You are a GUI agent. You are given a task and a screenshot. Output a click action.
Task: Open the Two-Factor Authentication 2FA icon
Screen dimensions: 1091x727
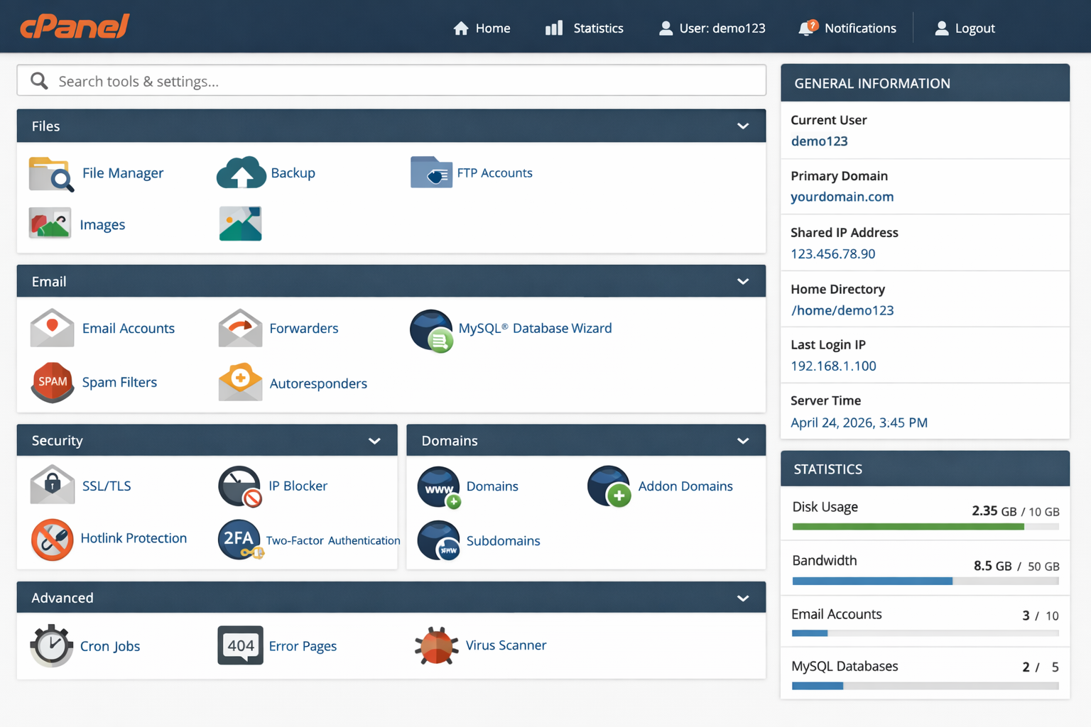pos(240,540)
